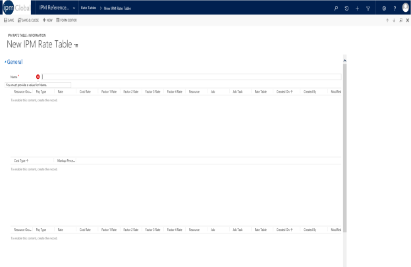Open the search magnifier icon
The image size is (411, 267).
click(x=336, y=8)
